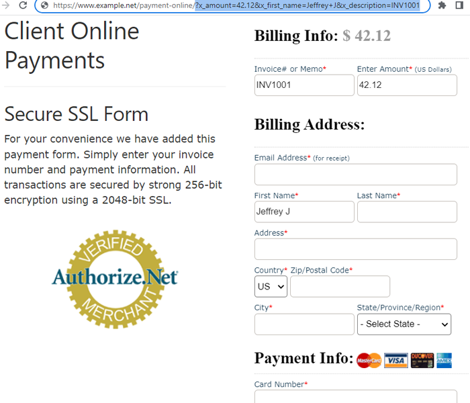470x403 pixels.
Task: Click the browser reload icon
Action: (23, 5)
